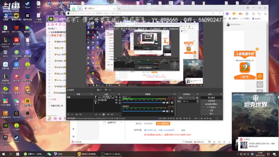Lock the third text source
This screenshot has height=157, width=279.
(x=120, y=103)
